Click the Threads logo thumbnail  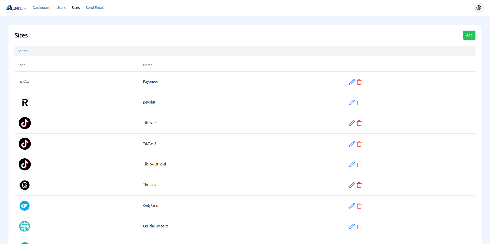click(25, 185)
